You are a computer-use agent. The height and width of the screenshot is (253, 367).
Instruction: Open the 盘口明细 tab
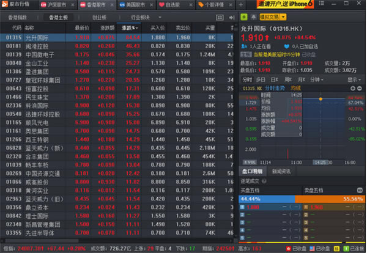click(x=252, y=171)
